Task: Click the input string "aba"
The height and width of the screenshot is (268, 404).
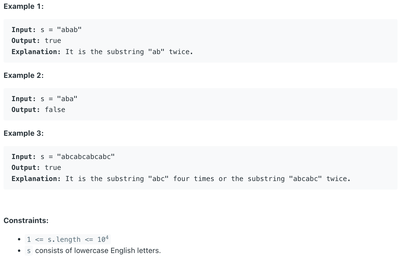Action: (x=67, y=99)
